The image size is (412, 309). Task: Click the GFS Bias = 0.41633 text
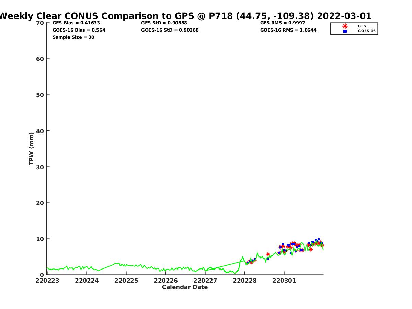(x=76, y=23)
